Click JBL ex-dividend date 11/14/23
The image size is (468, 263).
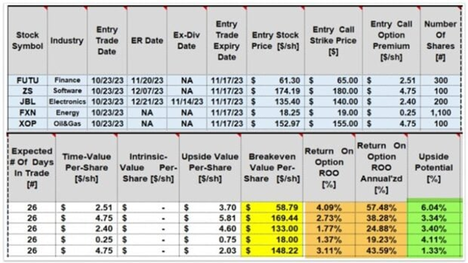click(187, 102)
